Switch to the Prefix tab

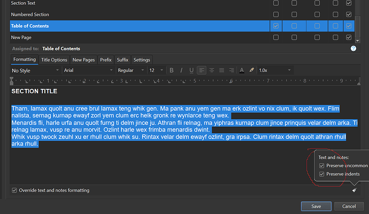click(106, 60)
